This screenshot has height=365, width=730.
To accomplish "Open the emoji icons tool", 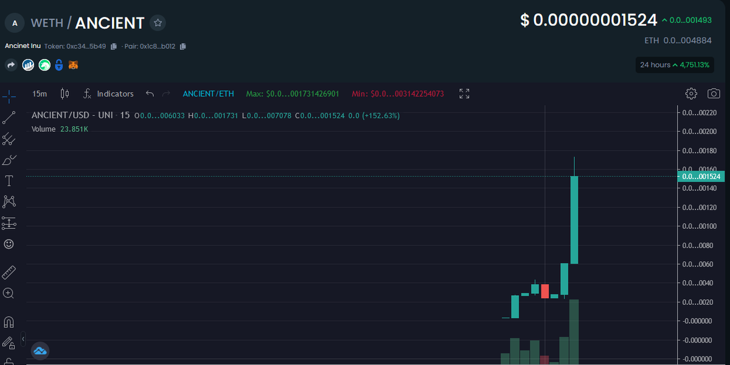I will [9, 244].
